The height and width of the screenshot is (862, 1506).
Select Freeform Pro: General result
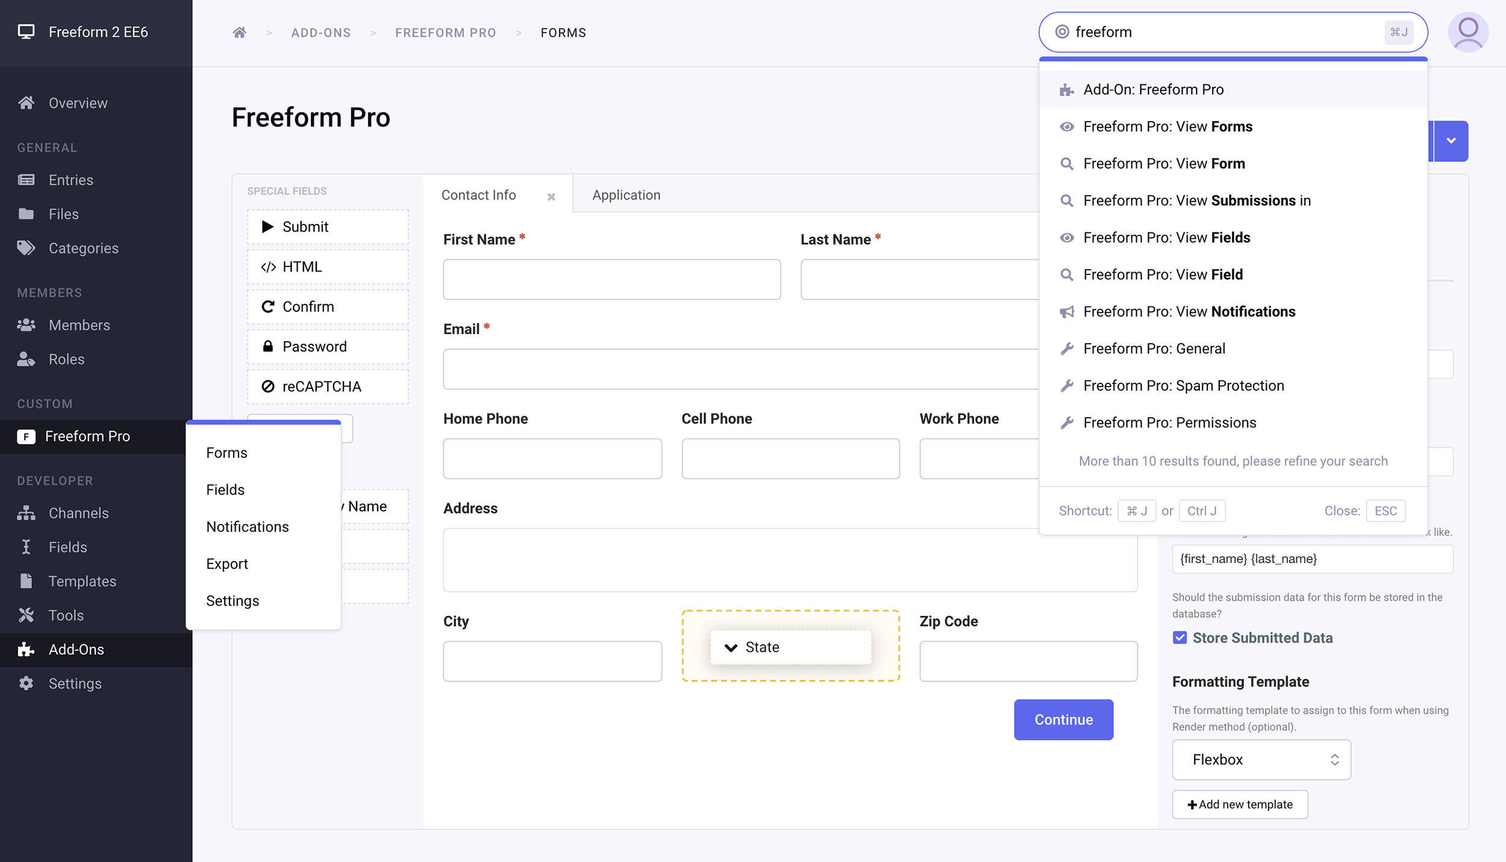1233,349
